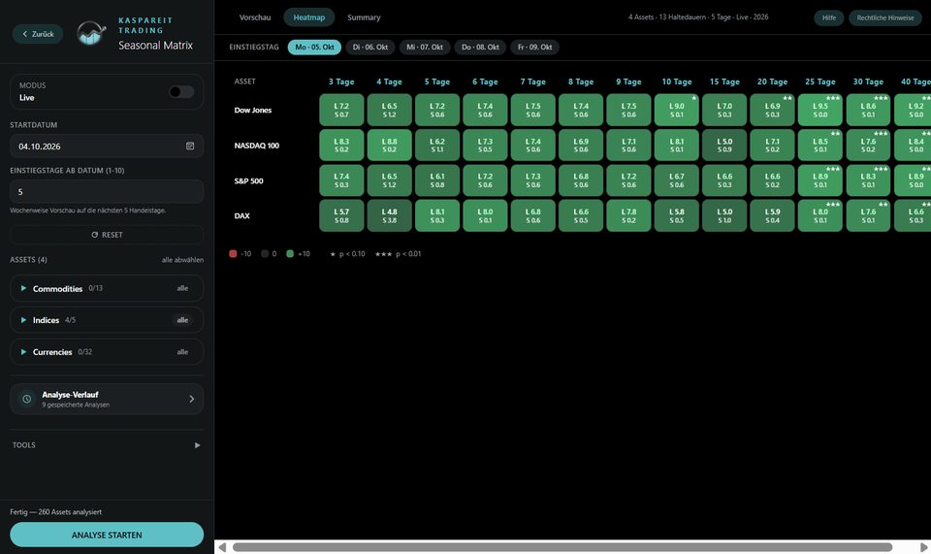
Task: Click the Reset button
Action: point(107,235)
